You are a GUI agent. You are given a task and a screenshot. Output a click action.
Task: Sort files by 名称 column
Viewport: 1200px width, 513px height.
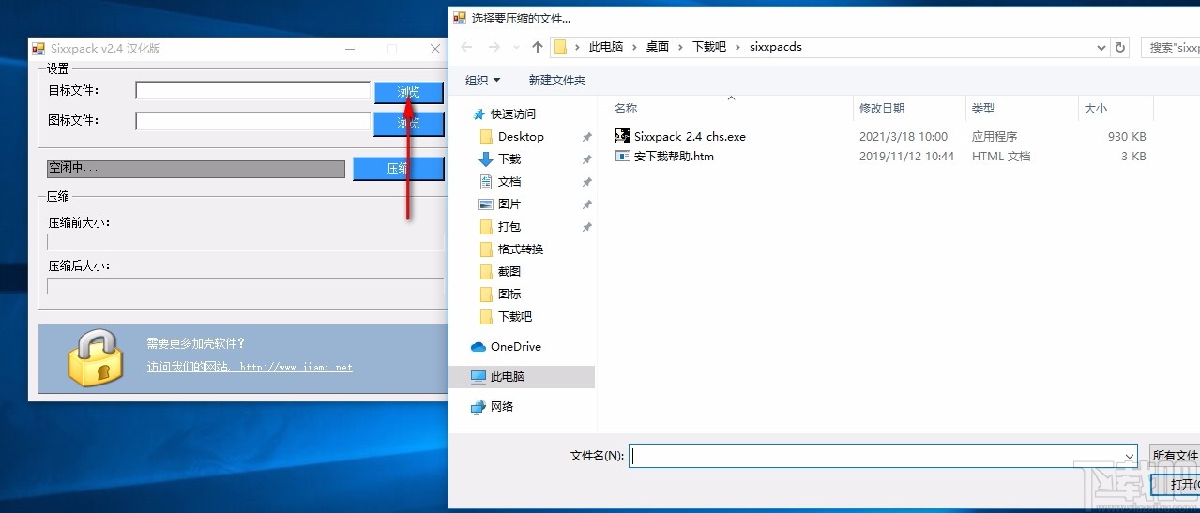[x=627, y=109]
